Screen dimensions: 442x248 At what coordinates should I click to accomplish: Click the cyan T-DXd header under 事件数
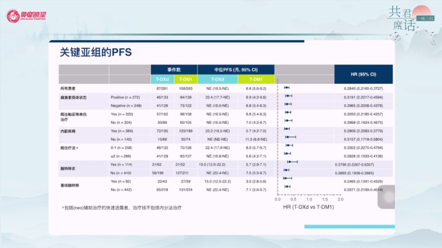[x=162, y=79]
